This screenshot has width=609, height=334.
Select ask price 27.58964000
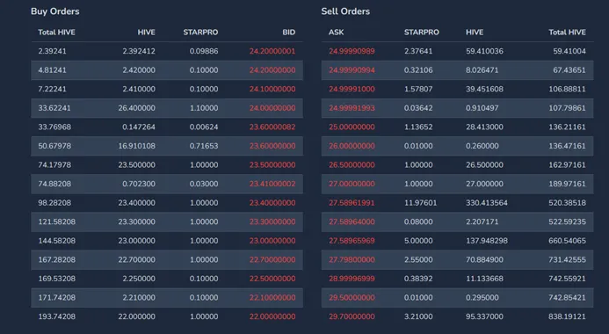click(x=352, y=221)
